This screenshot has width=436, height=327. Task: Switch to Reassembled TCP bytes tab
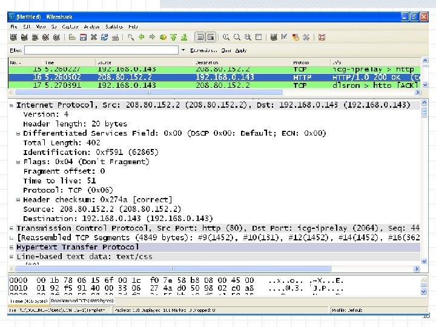(x=82, y=301)
